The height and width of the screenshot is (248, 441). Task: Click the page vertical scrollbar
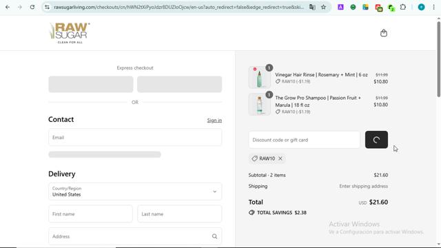[438, 59]
